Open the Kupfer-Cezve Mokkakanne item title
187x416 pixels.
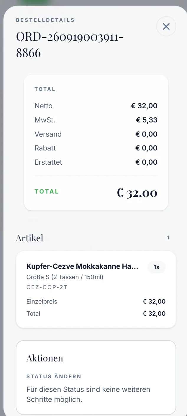coord(82,267)
